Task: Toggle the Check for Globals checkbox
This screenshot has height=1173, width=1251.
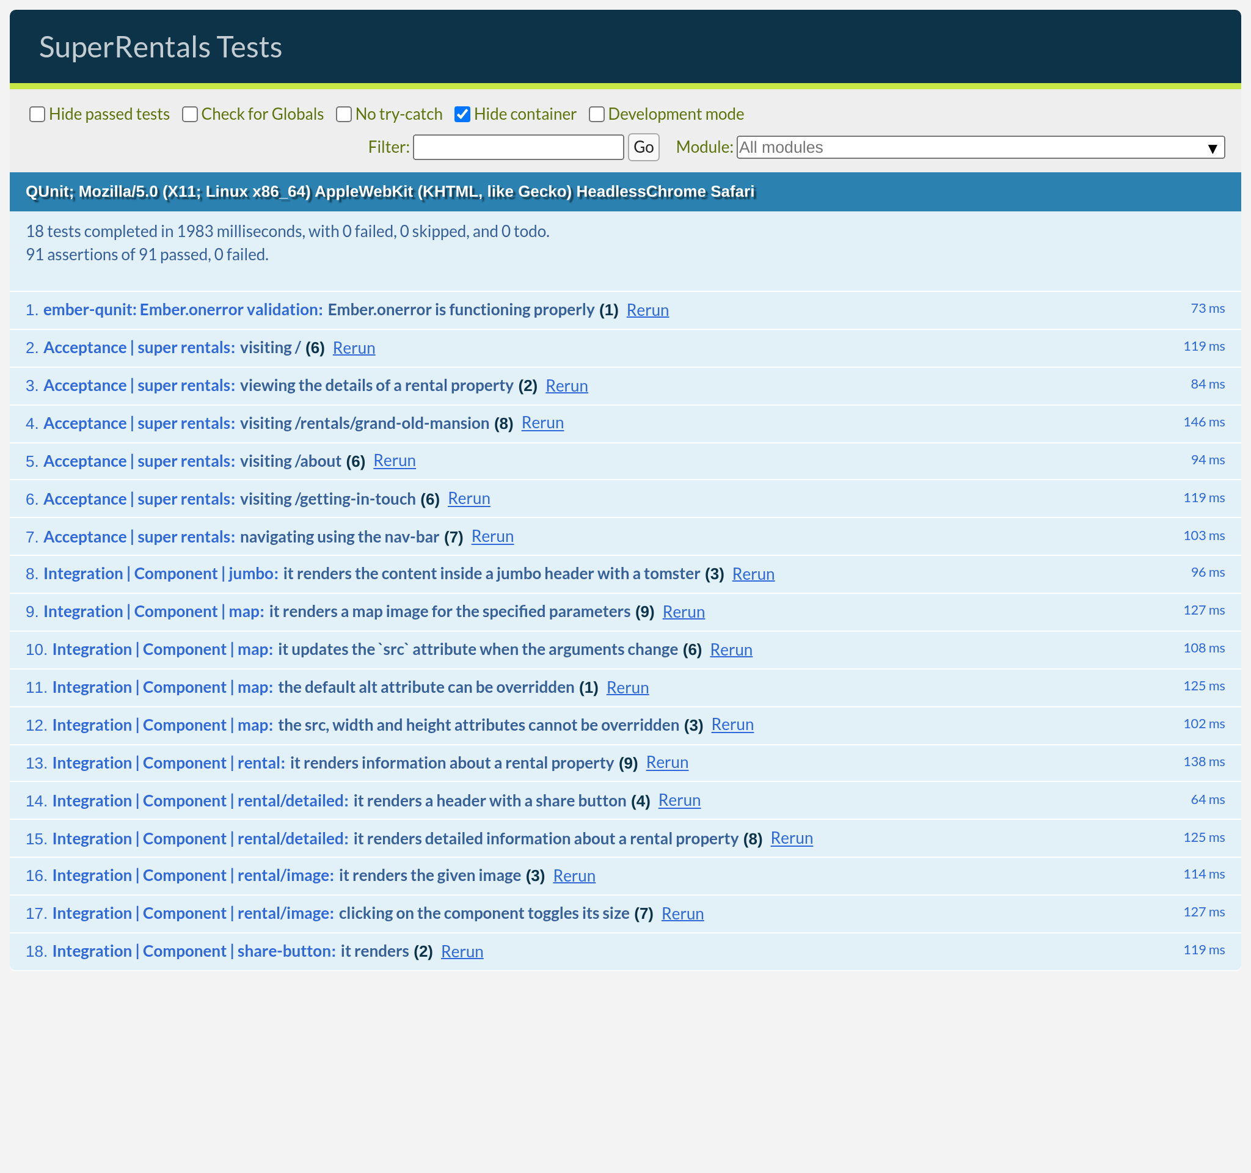Action: click(x=189, y=114)
